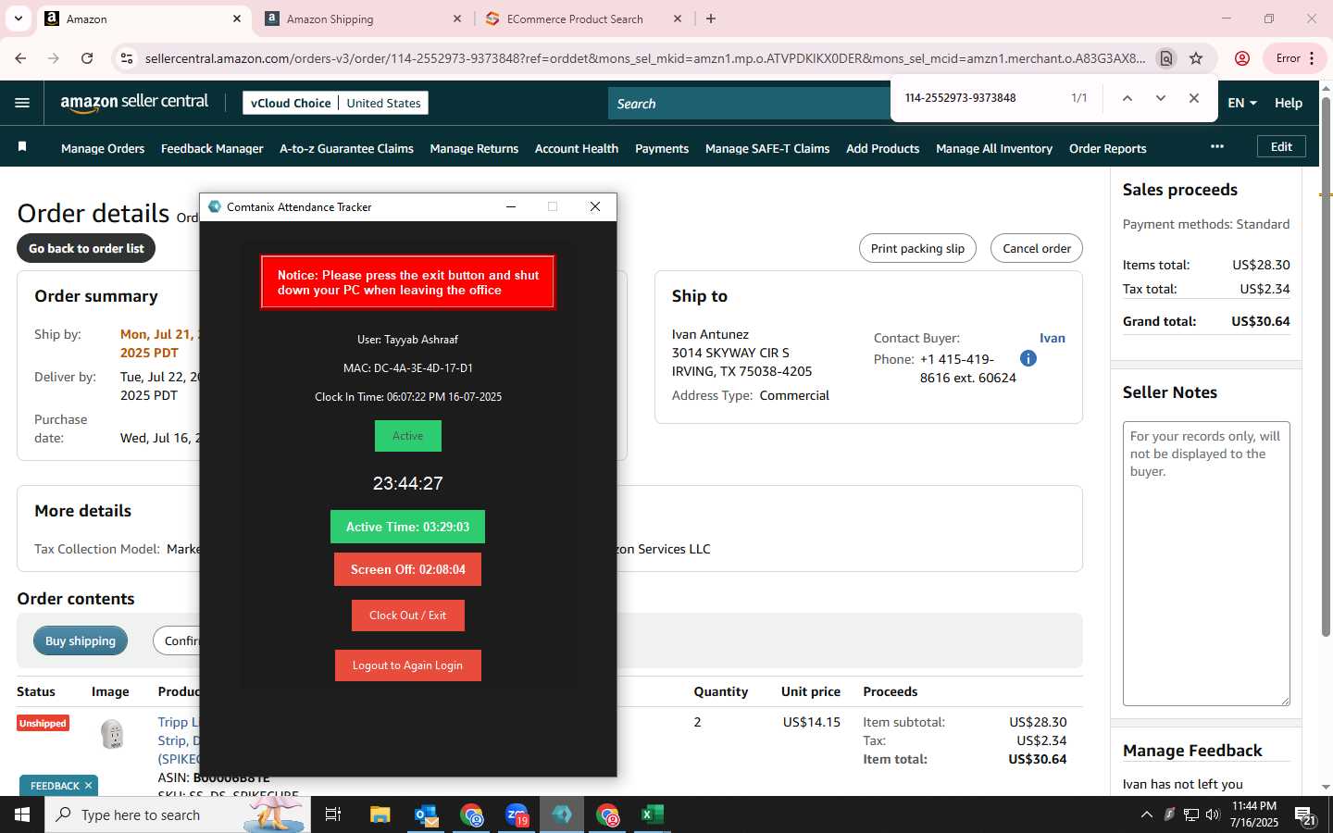Click the Active status button in tracker
The width and height of the screenshot is (1333, 833).
click(x=407, y=436)
